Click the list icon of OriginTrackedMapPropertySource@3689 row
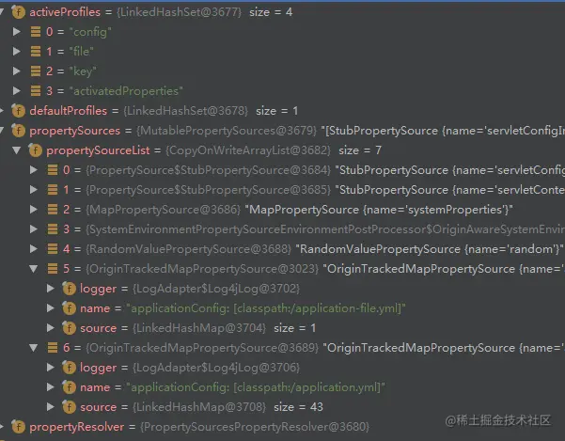Image resolution: width=565 pixels, height=441 pixels. pyautogui.click(x=53, y=348)
